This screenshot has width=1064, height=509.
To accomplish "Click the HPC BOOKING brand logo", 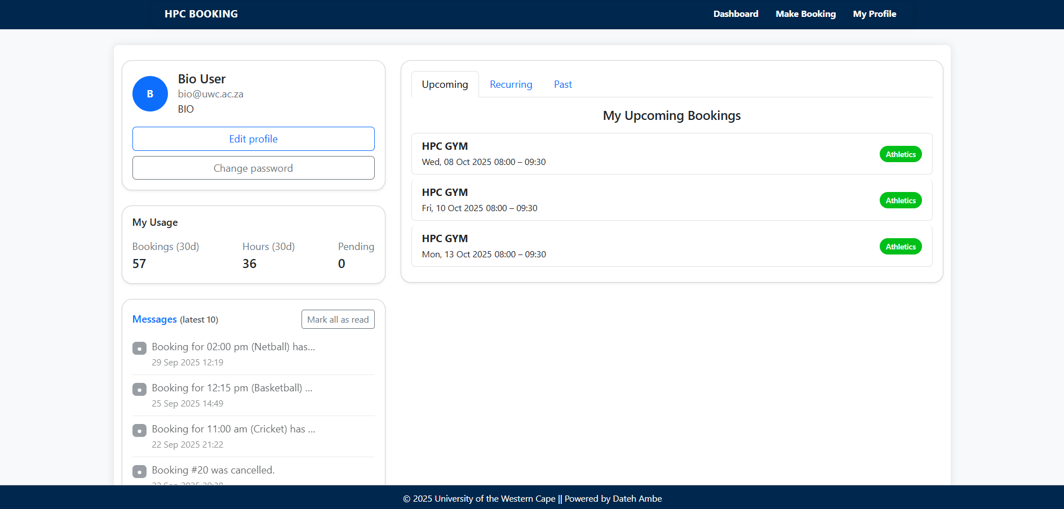I will click(201, 14).
